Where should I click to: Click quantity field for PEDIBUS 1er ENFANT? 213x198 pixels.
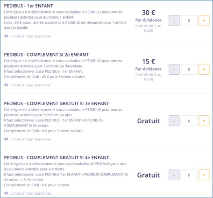pyautogui.click(x=189, y=21)
